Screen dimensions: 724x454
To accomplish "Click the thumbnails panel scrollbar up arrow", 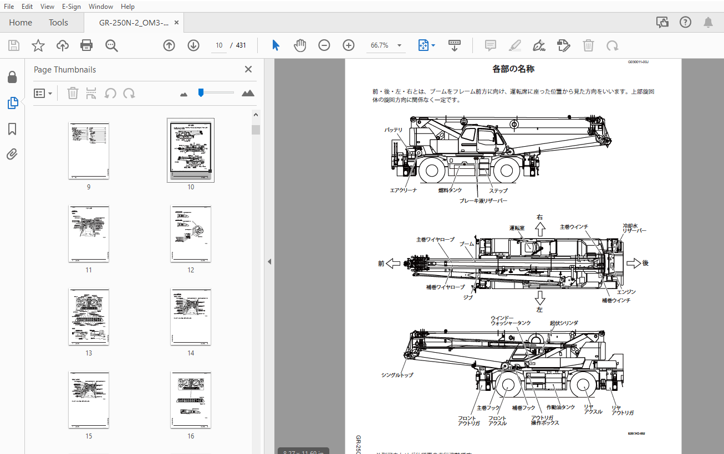I will [x=256, y=115].
